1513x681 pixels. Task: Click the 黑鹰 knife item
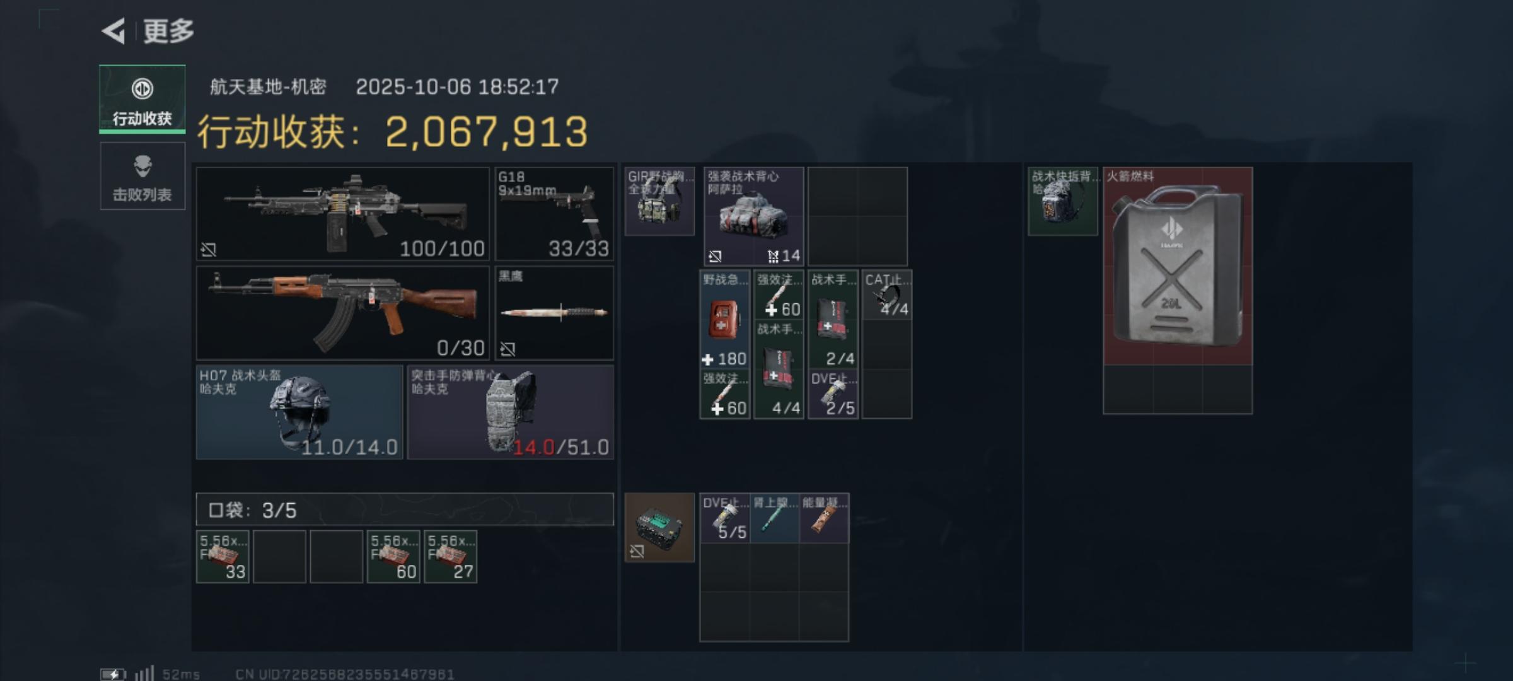[554, 313]
